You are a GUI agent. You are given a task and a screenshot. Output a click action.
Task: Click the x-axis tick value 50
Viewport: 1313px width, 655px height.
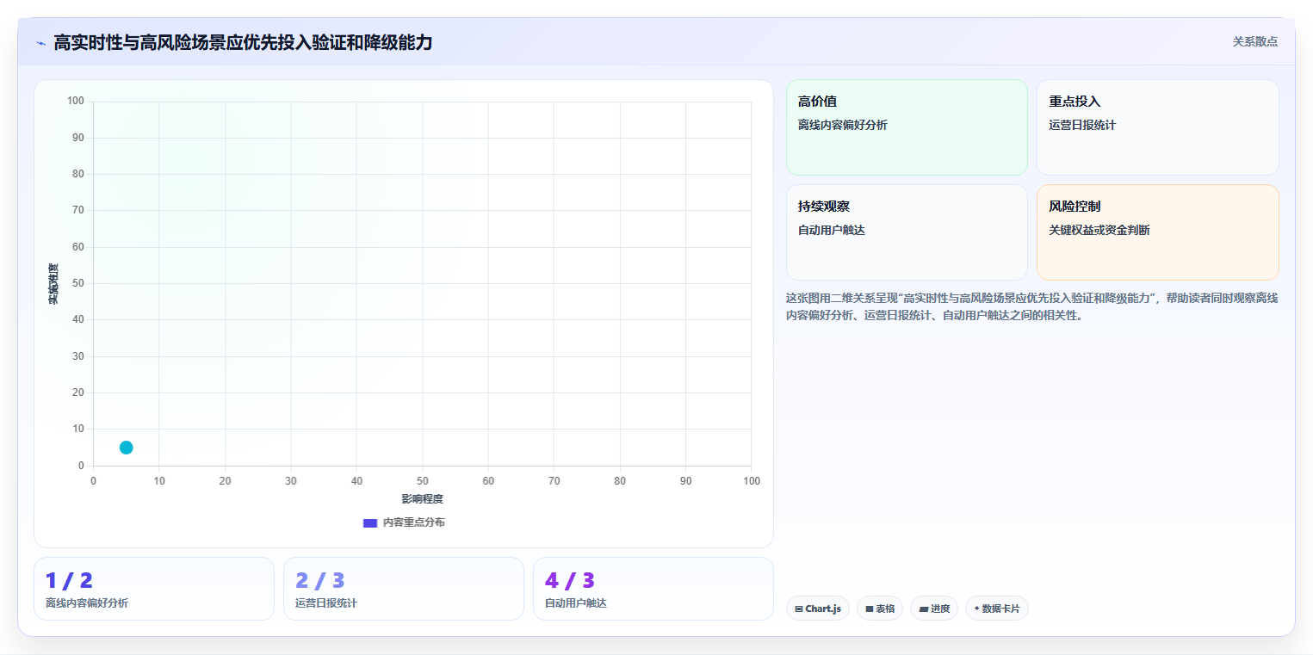[x=423, y=481]
